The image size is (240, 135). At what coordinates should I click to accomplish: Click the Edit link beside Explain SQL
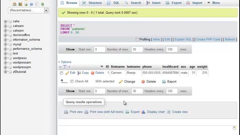pyautogui.click(x=167, y=39)
